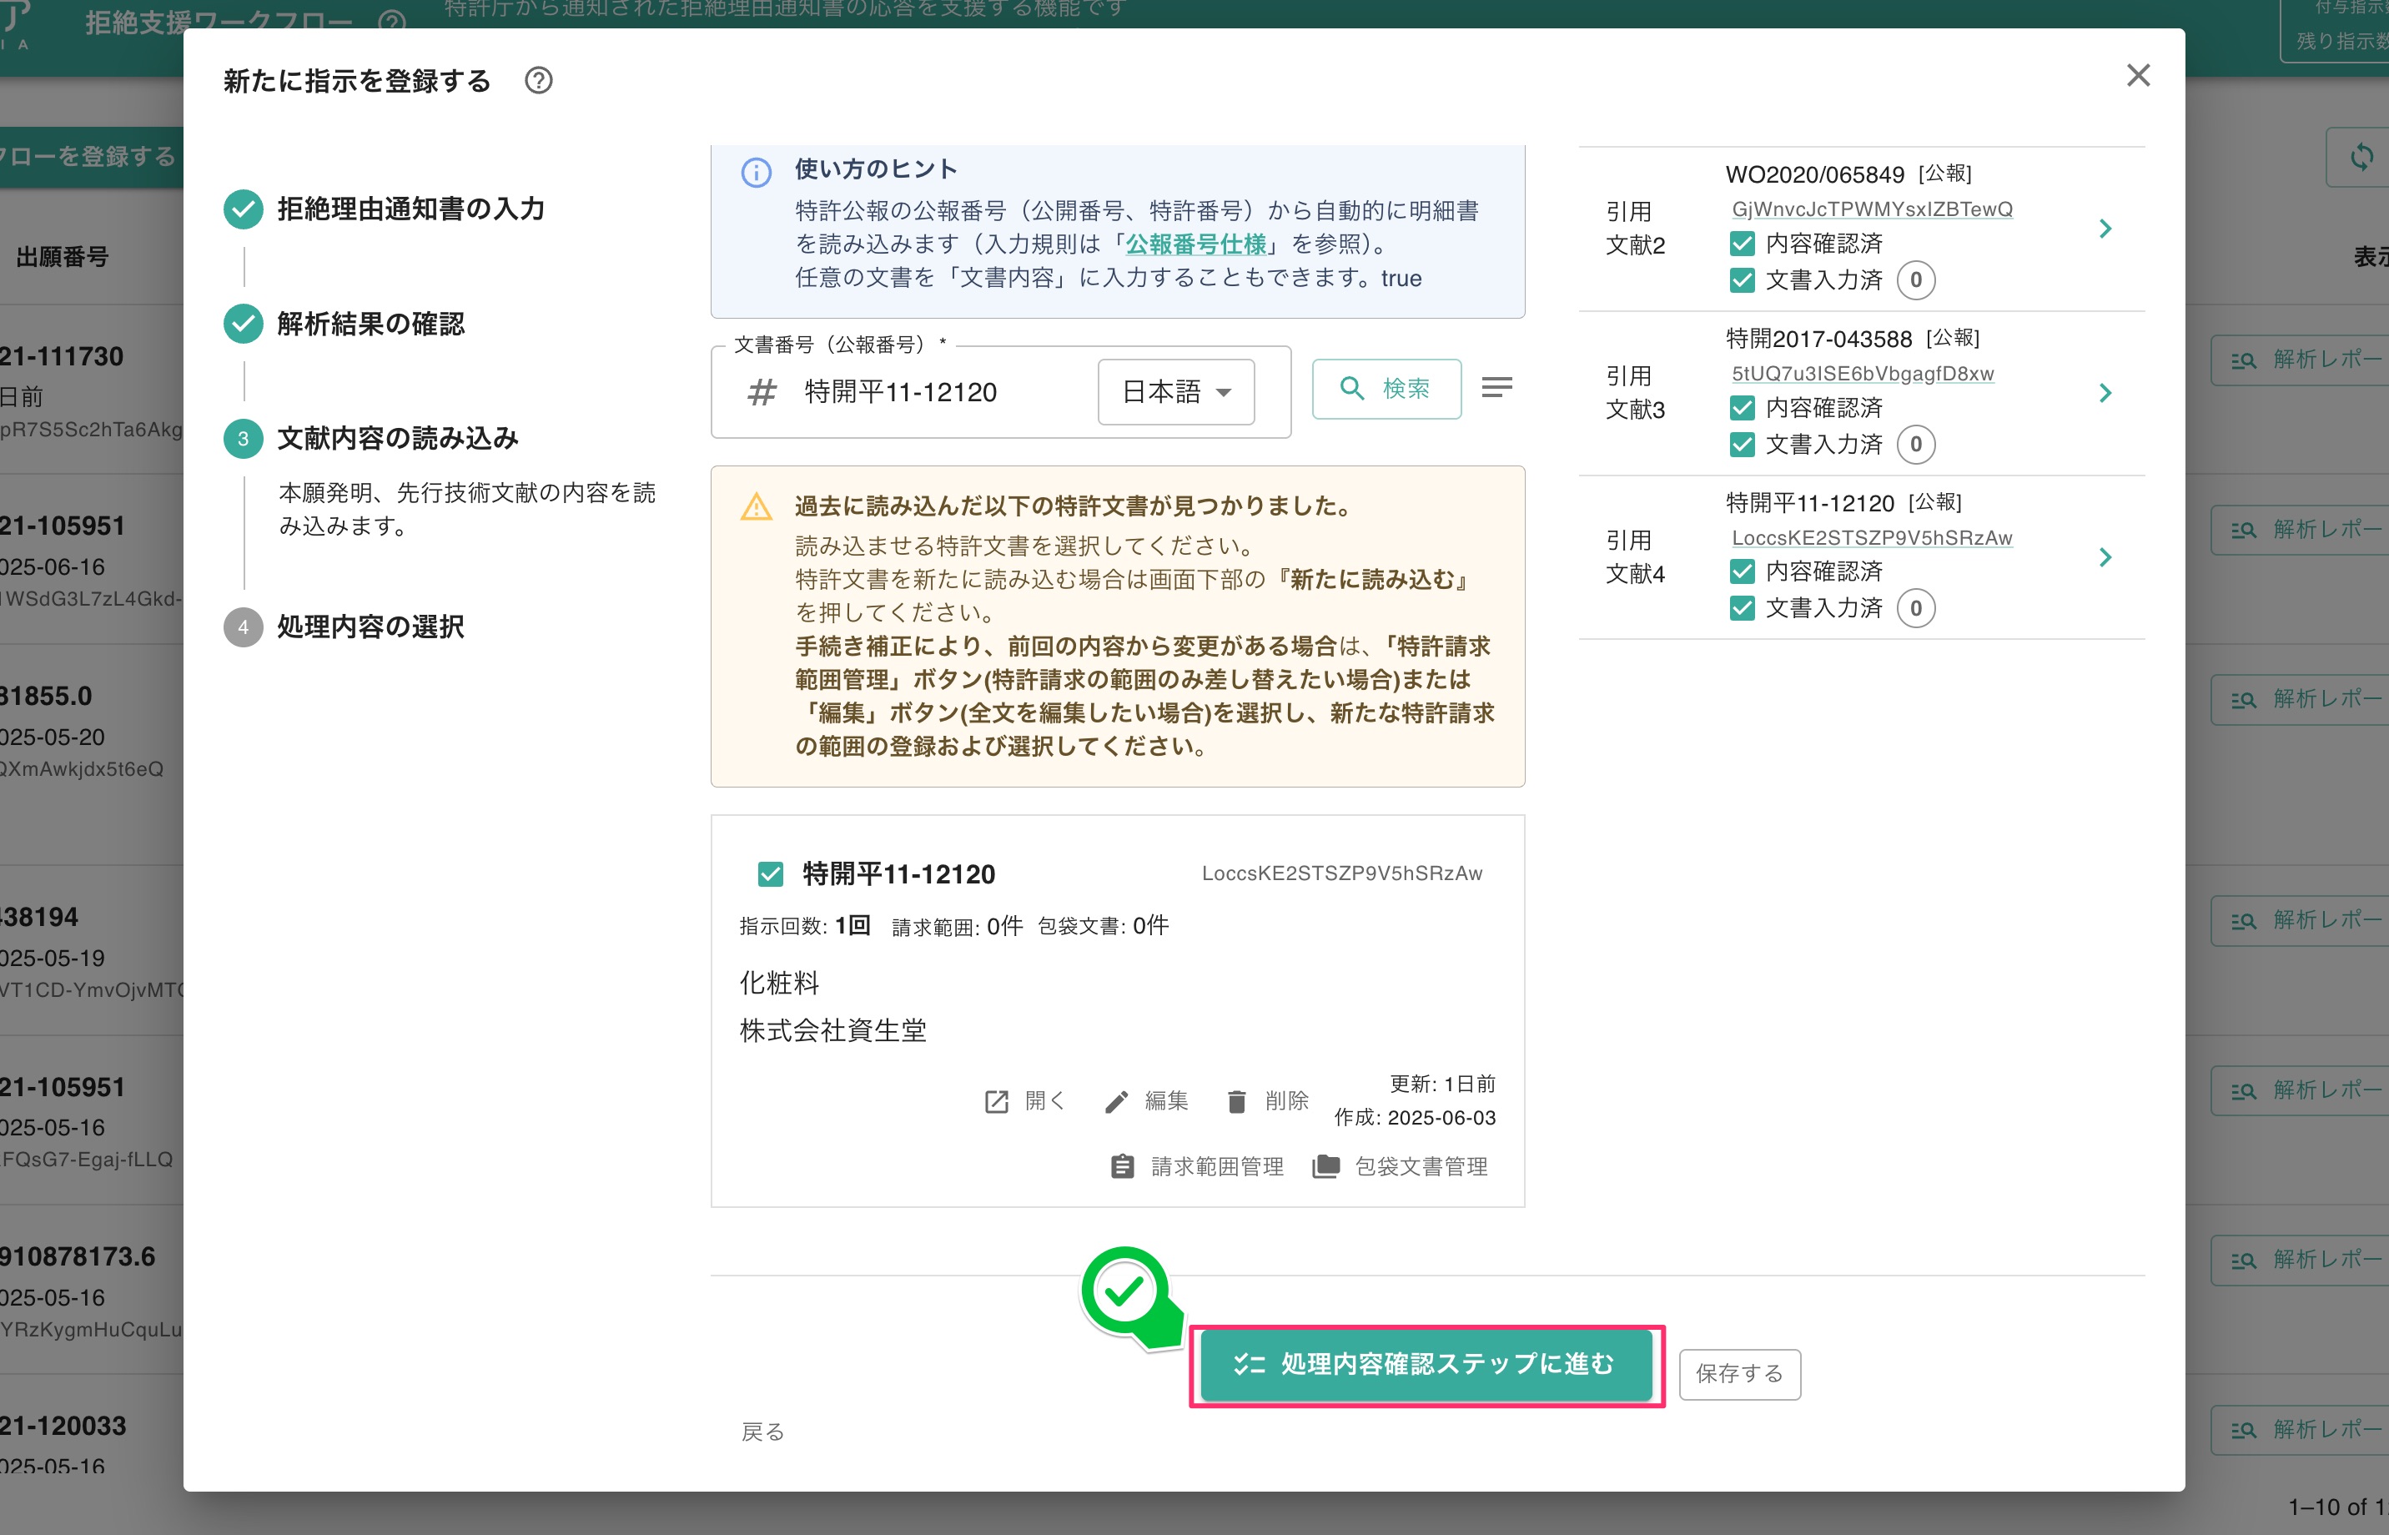Click the 編集 pencil button

pyautogui.click(x=1146, y=1100)
